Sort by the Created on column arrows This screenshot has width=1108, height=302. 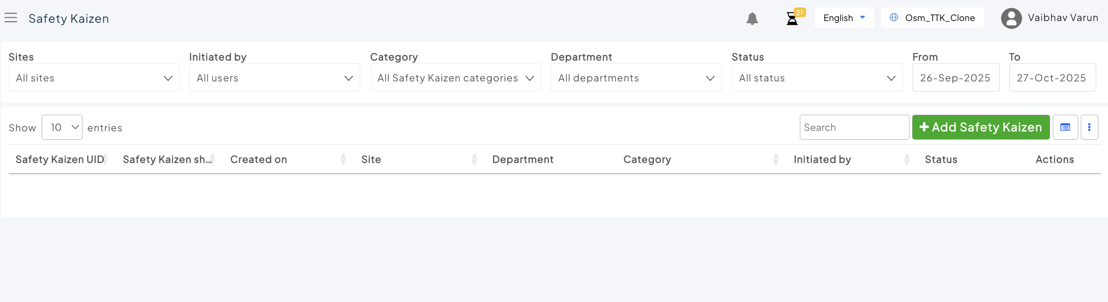click(x=343, y=159)
